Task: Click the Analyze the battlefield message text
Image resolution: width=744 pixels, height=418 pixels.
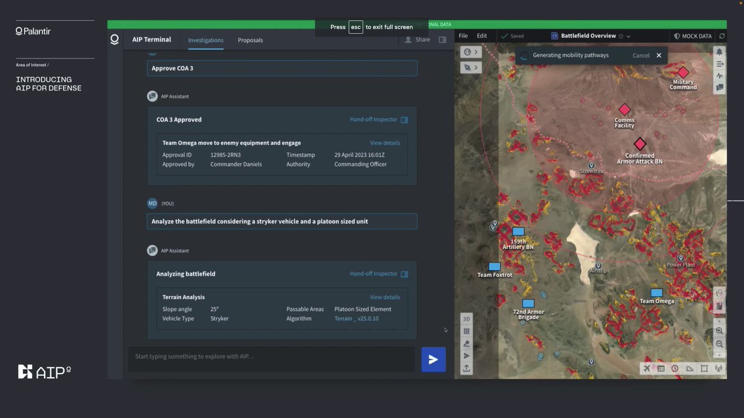Action: (260, 221)
